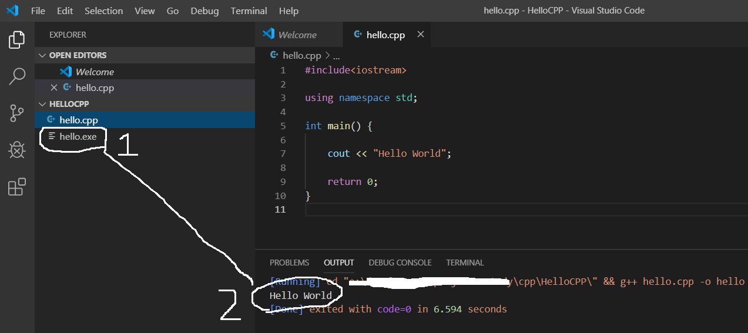Open the Debug menu

tap(204, 11)
